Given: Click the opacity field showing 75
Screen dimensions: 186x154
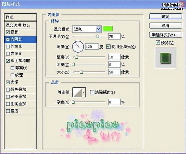Looking at the screenshot, I should [x=114, y=36].
